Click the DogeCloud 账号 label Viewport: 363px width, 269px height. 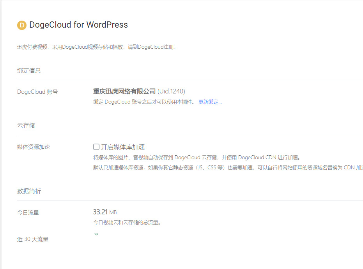pyautogui.click(x=37, y=92)
